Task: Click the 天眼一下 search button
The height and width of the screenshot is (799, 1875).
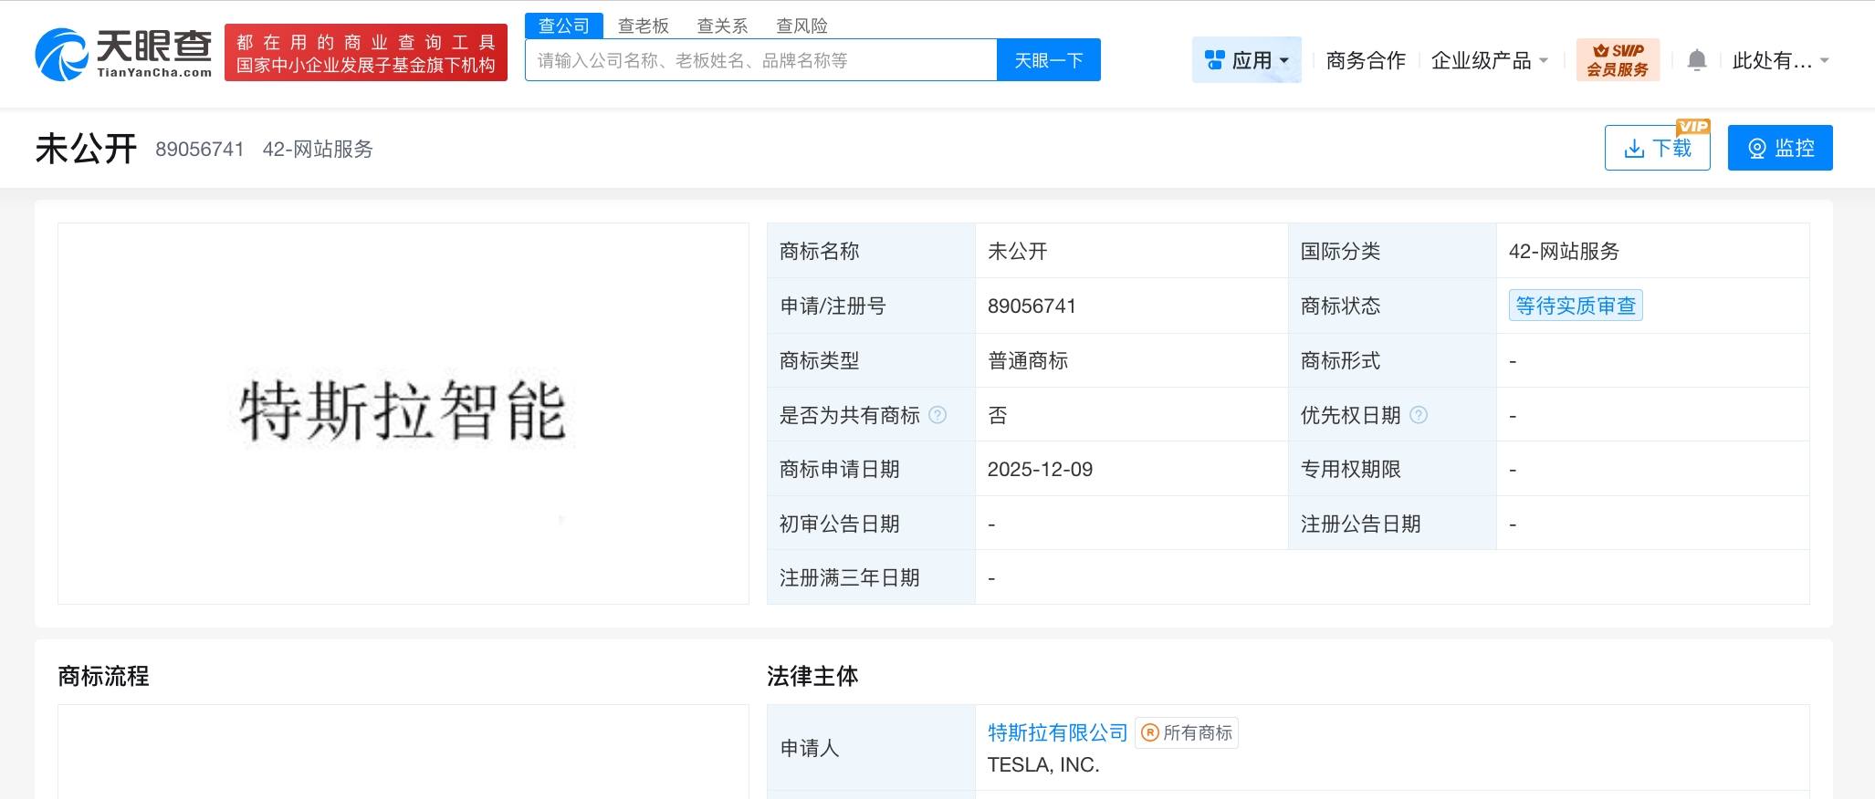Action: click(1049, 60)
